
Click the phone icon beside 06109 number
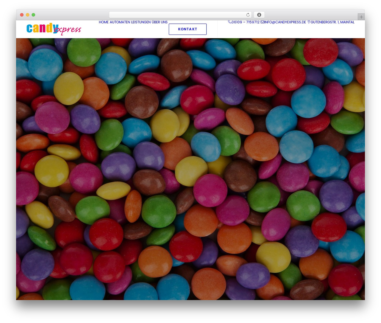pos(230,22)
